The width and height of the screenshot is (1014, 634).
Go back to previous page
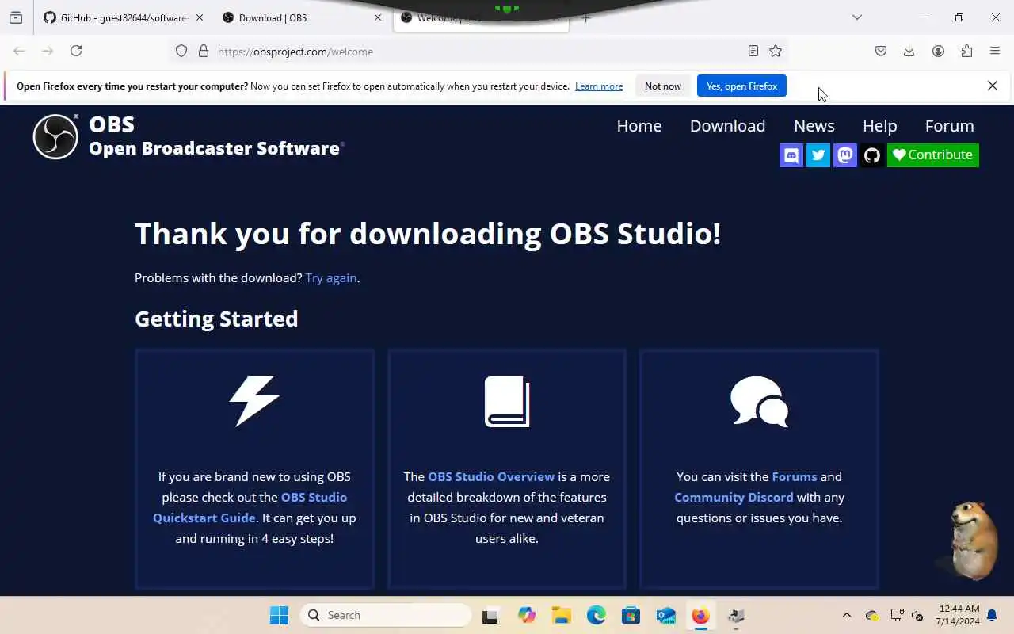[x=19, y=51]
